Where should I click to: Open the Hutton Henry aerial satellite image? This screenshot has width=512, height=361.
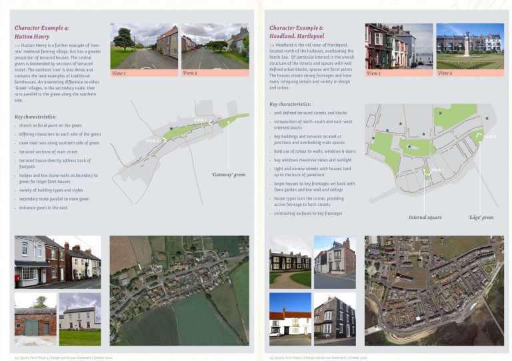(x=179, y=290)
